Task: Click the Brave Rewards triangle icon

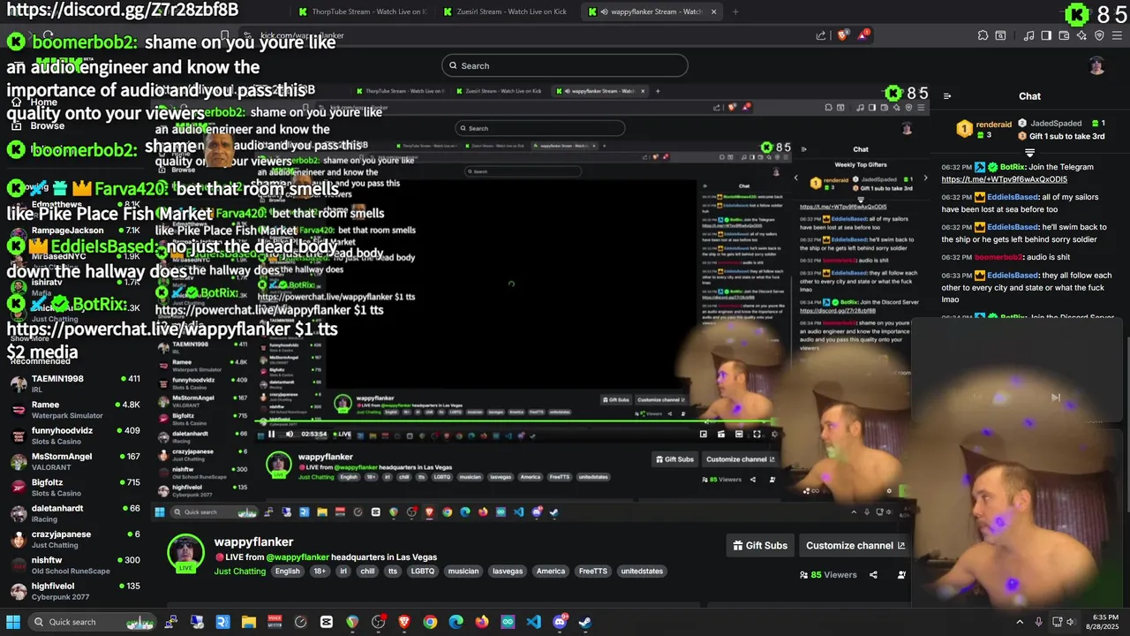Action: (x=863, y=35)
